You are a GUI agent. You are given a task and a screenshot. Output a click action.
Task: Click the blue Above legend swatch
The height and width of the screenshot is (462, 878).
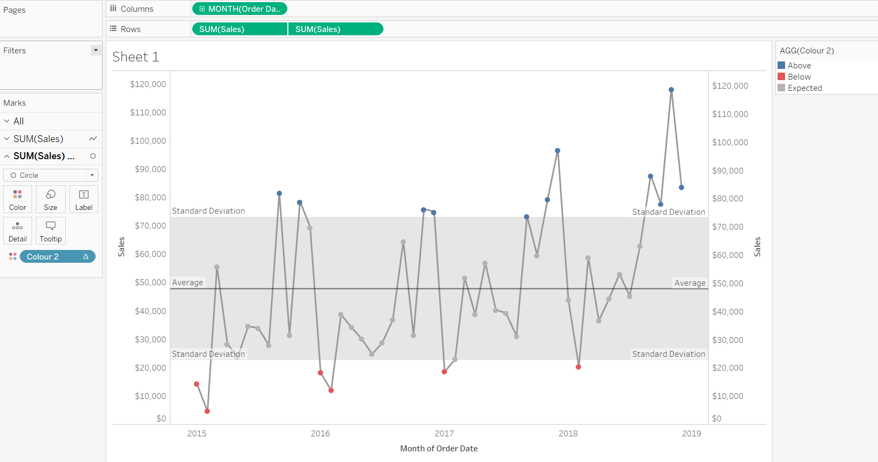[x=781, y=65]
